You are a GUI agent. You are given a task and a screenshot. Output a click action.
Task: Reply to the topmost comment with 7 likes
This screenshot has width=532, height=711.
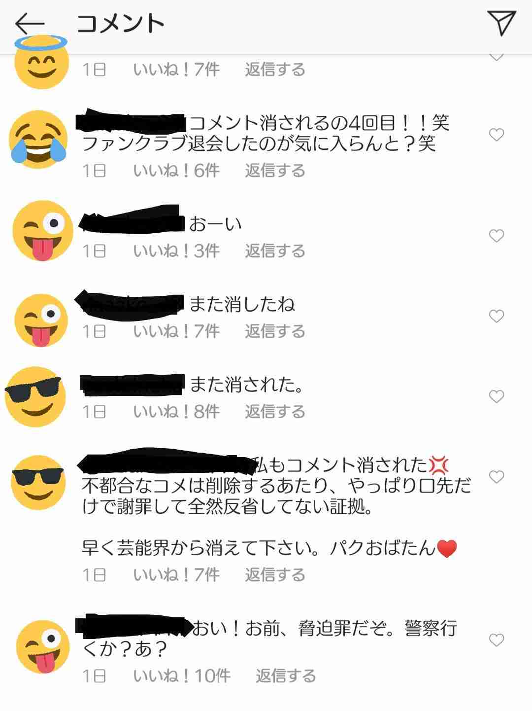pyautogui.click(x=275, y=70)
